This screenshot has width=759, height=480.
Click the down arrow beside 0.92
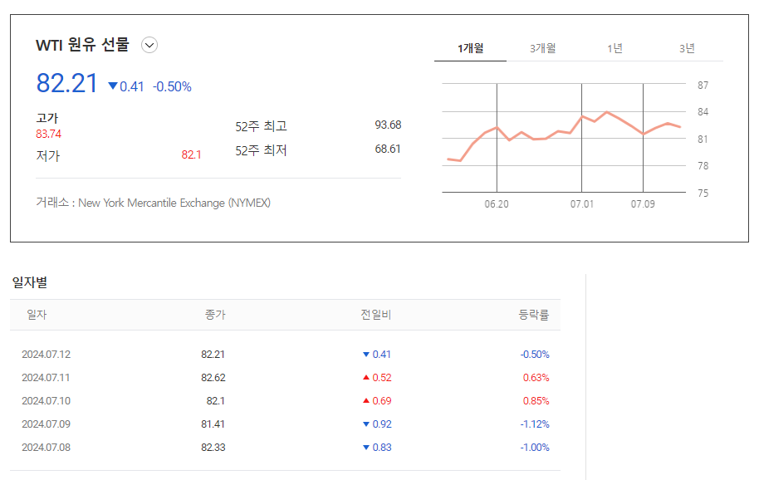366,424
